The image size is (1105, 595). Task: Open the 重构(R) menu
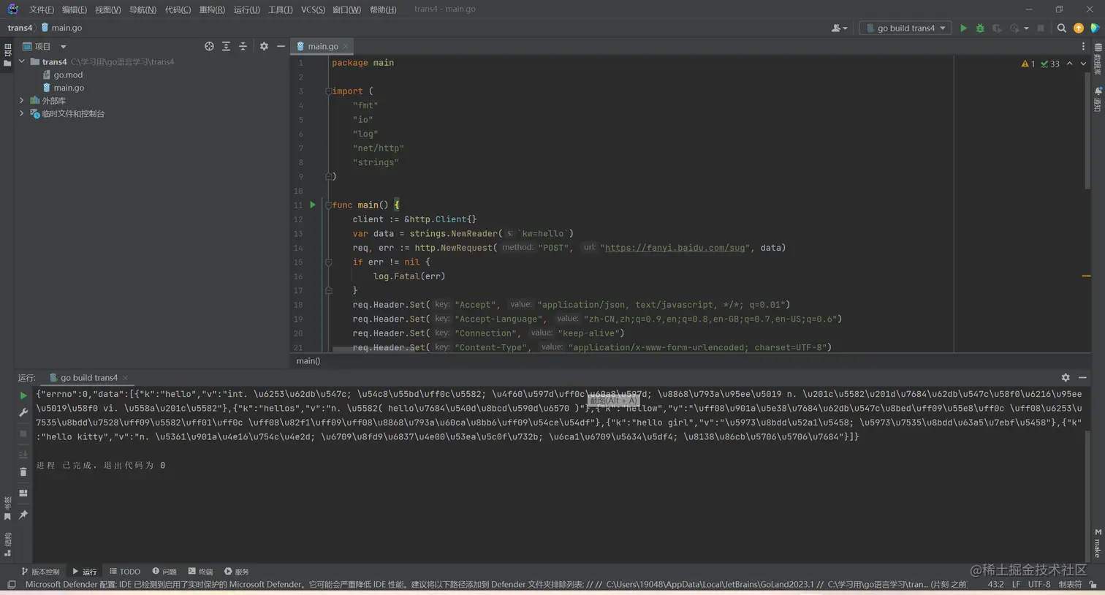212,10
